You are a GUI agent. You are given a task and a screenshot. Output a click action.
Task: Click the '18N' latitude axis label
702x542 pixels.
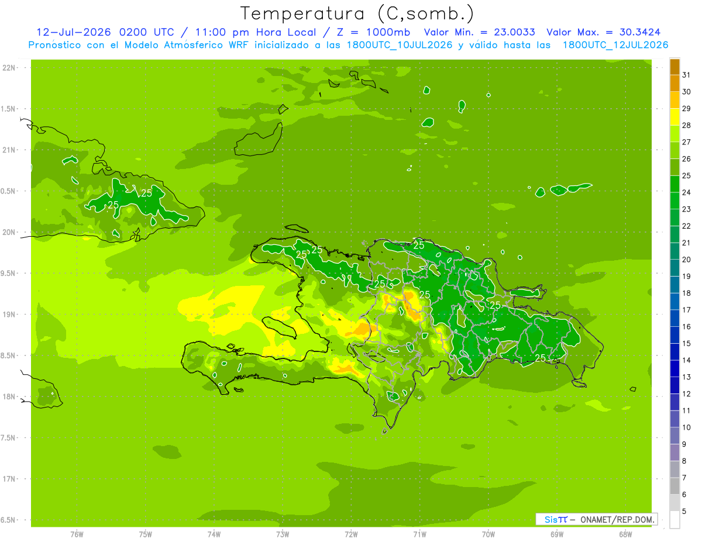tap(9, 397)
